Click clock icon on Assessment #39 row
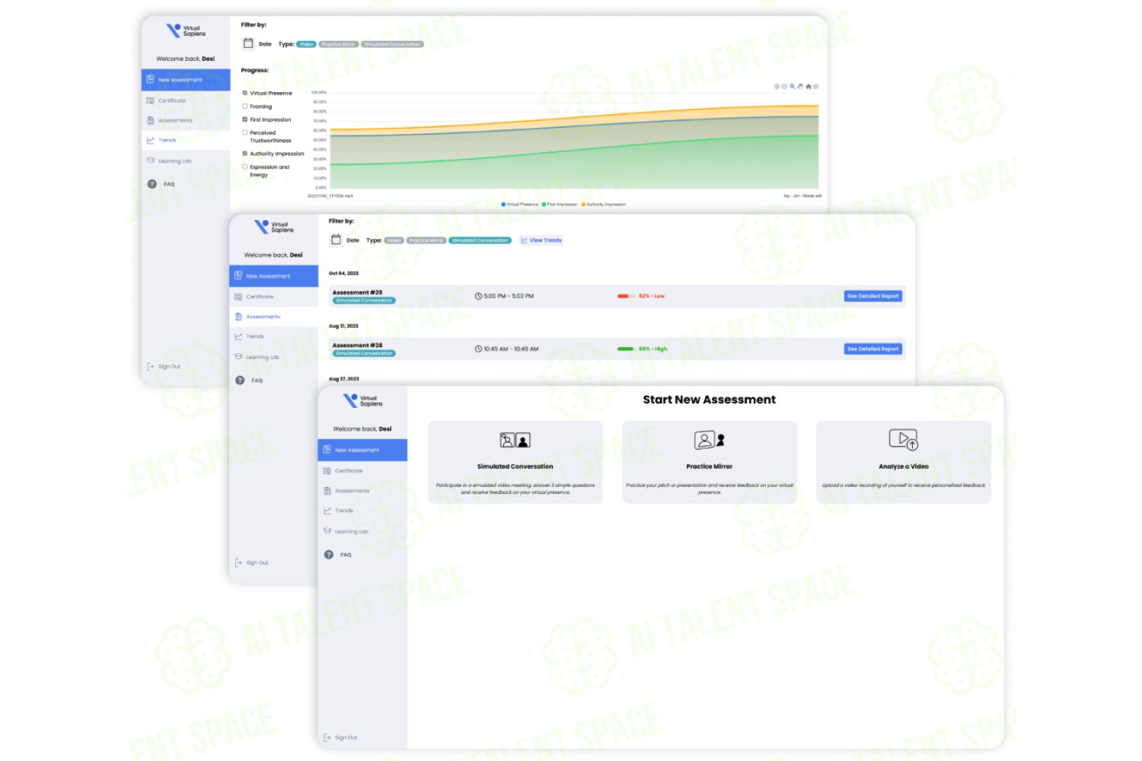 pyautogui.click(x=479, y=296)
